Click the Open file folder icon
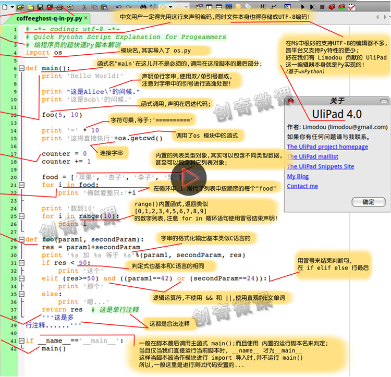The height and width of the screenshot is (377, 391). point(20,7)
